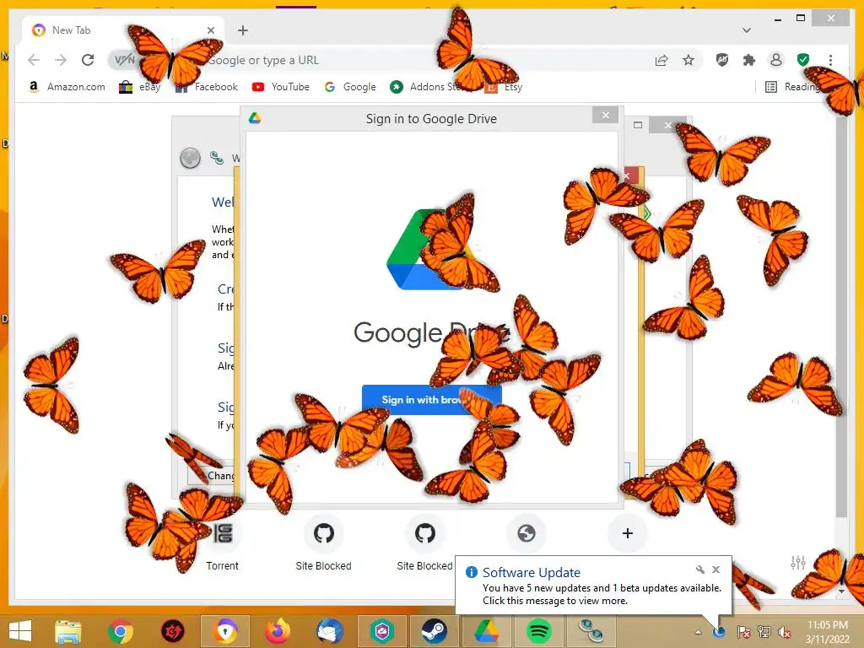Open Google Drive taskbar icon

point(487,631)
